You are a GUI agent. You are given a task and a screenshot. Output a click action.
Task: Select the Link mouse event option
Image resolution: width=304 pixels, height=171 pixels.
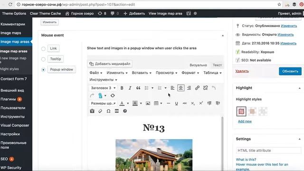pyautogui.click(x=43, y=48)
